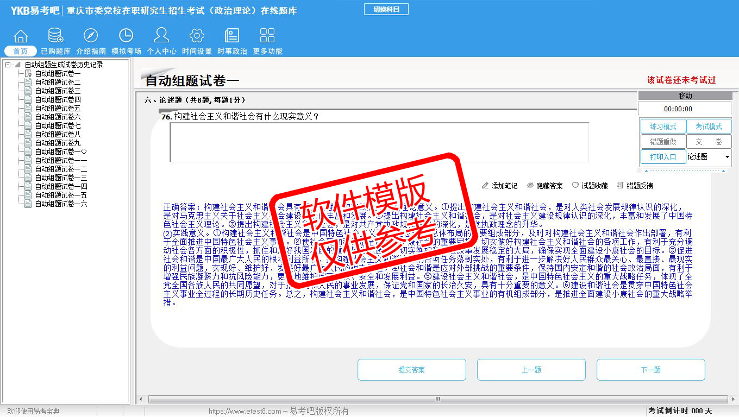Screen dimensions: 739x417
Task: Open the 模拟考场 mock exam clock icon
Action: [126, 42]
